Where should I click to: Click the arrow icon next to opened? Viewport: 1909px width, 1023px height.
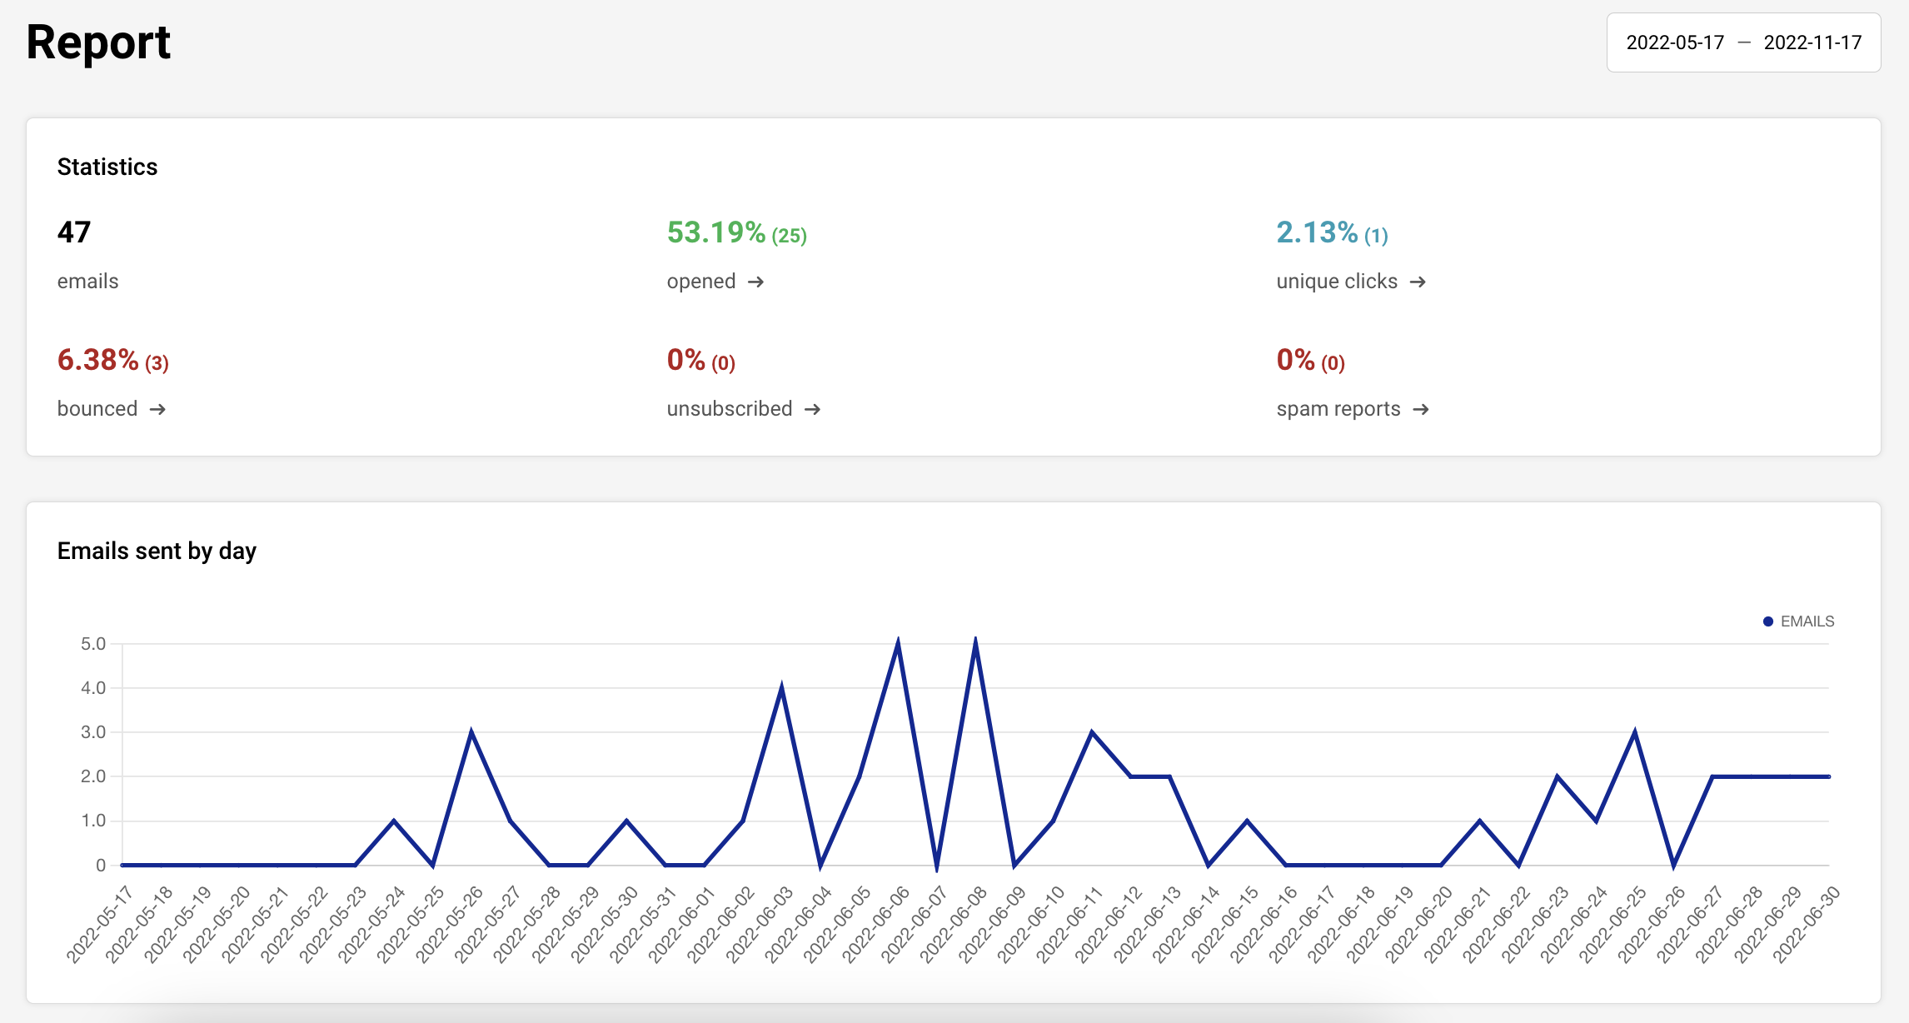click(x=755, y=282)
